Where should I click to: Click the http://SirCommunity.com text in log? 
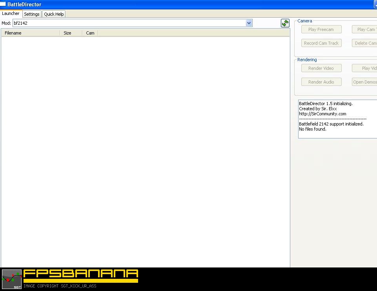[x=322, y=114]
